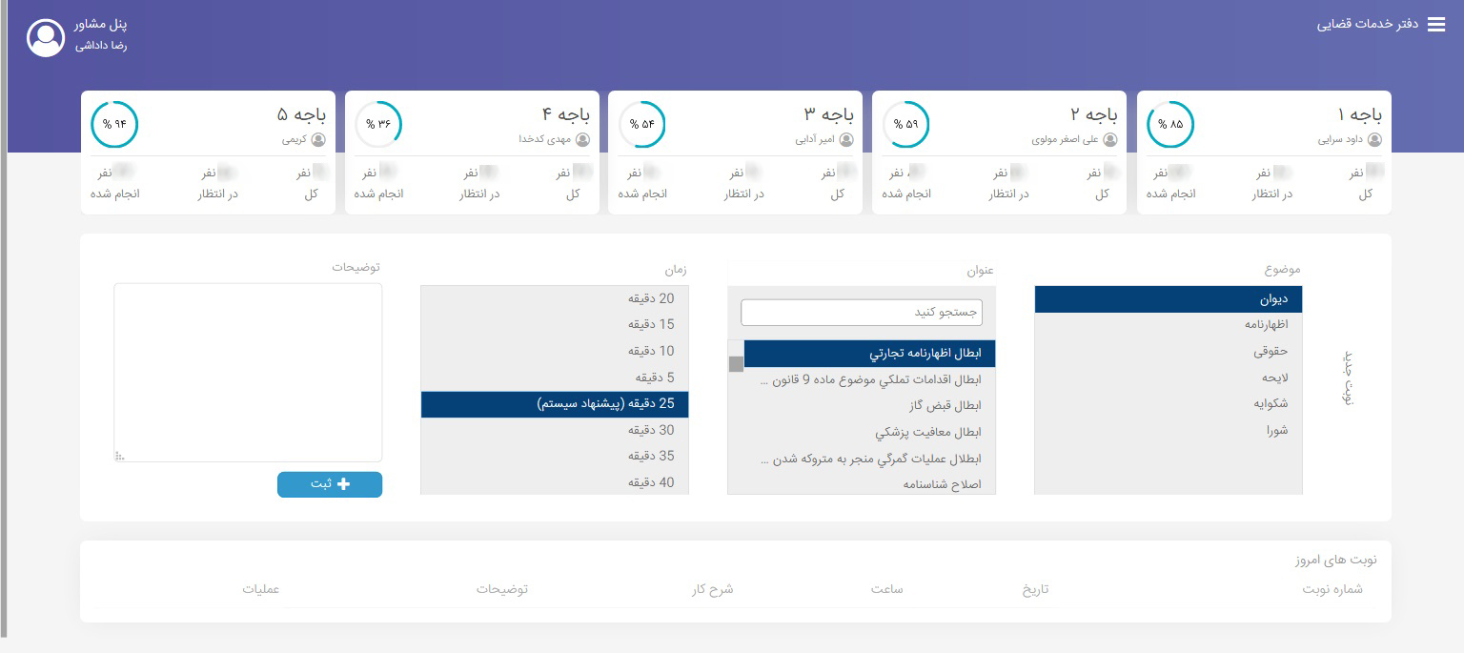Click the دفتر خدمات قضایی title
This screenshot has height=653, width=1464.
click(x=1369, y=25)
